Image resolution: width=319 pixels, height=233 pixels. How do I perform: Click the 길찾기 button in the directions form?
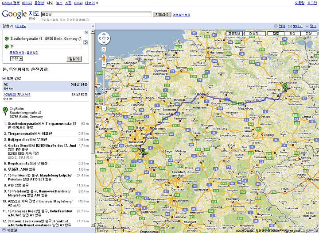point(74,59)
